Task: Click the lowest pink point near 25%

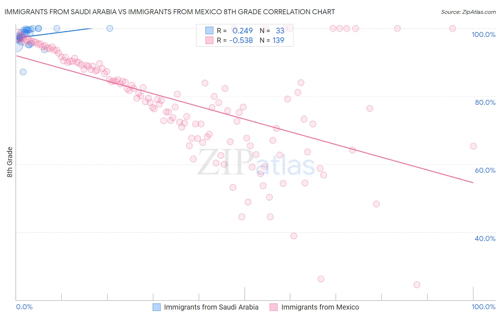Action: [x=417, y=285]
